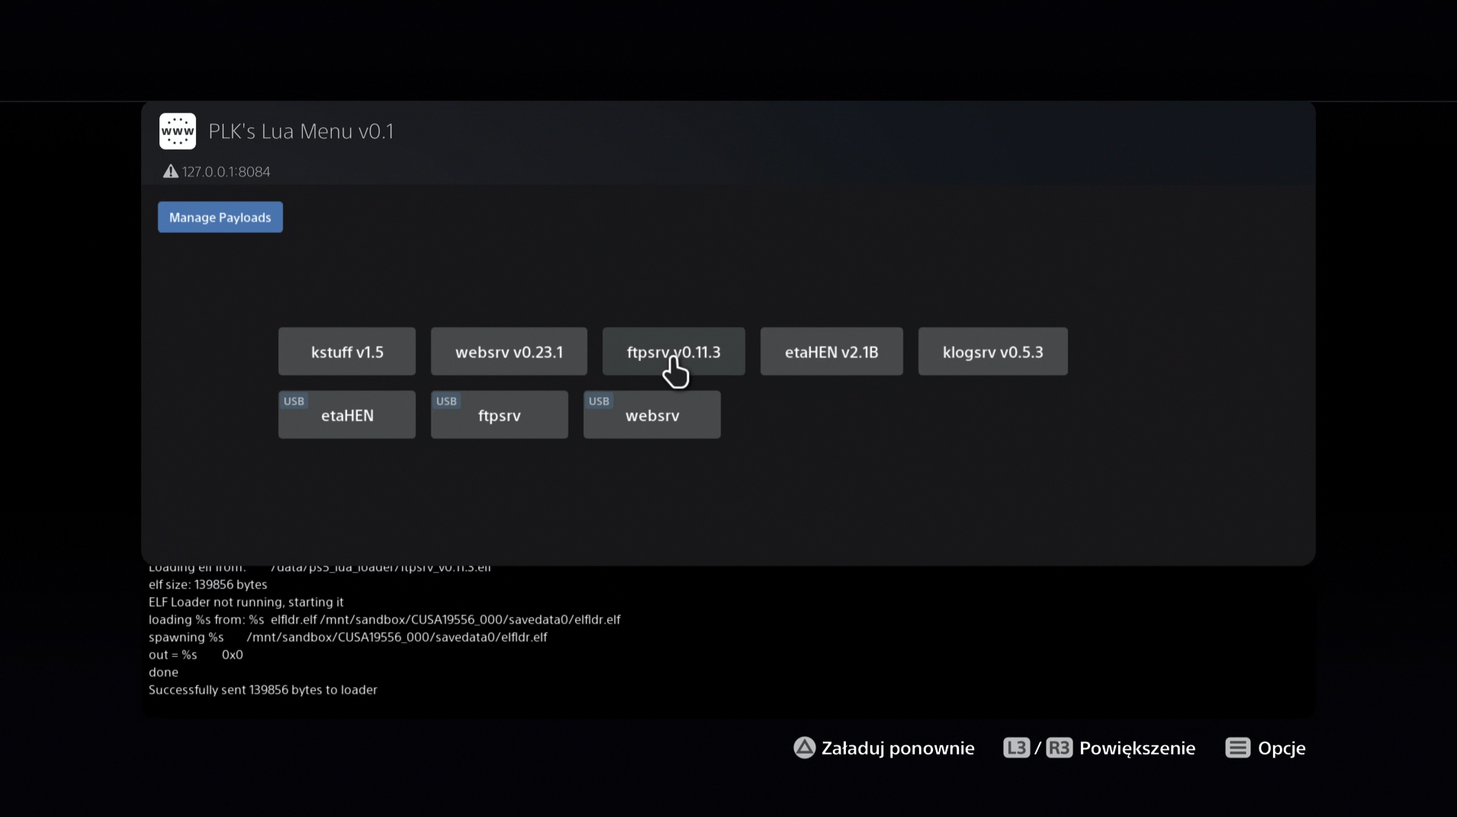1457x817 pixels.
Task: Click the USB badge on websrv
Action: pos(599,401)
